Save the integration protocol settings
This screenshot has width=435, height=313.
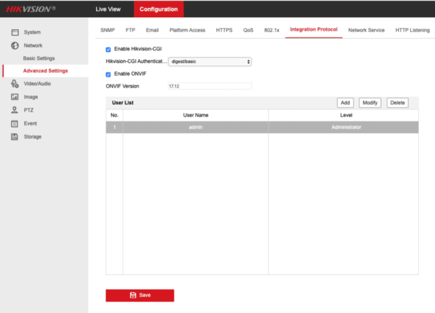140,295
